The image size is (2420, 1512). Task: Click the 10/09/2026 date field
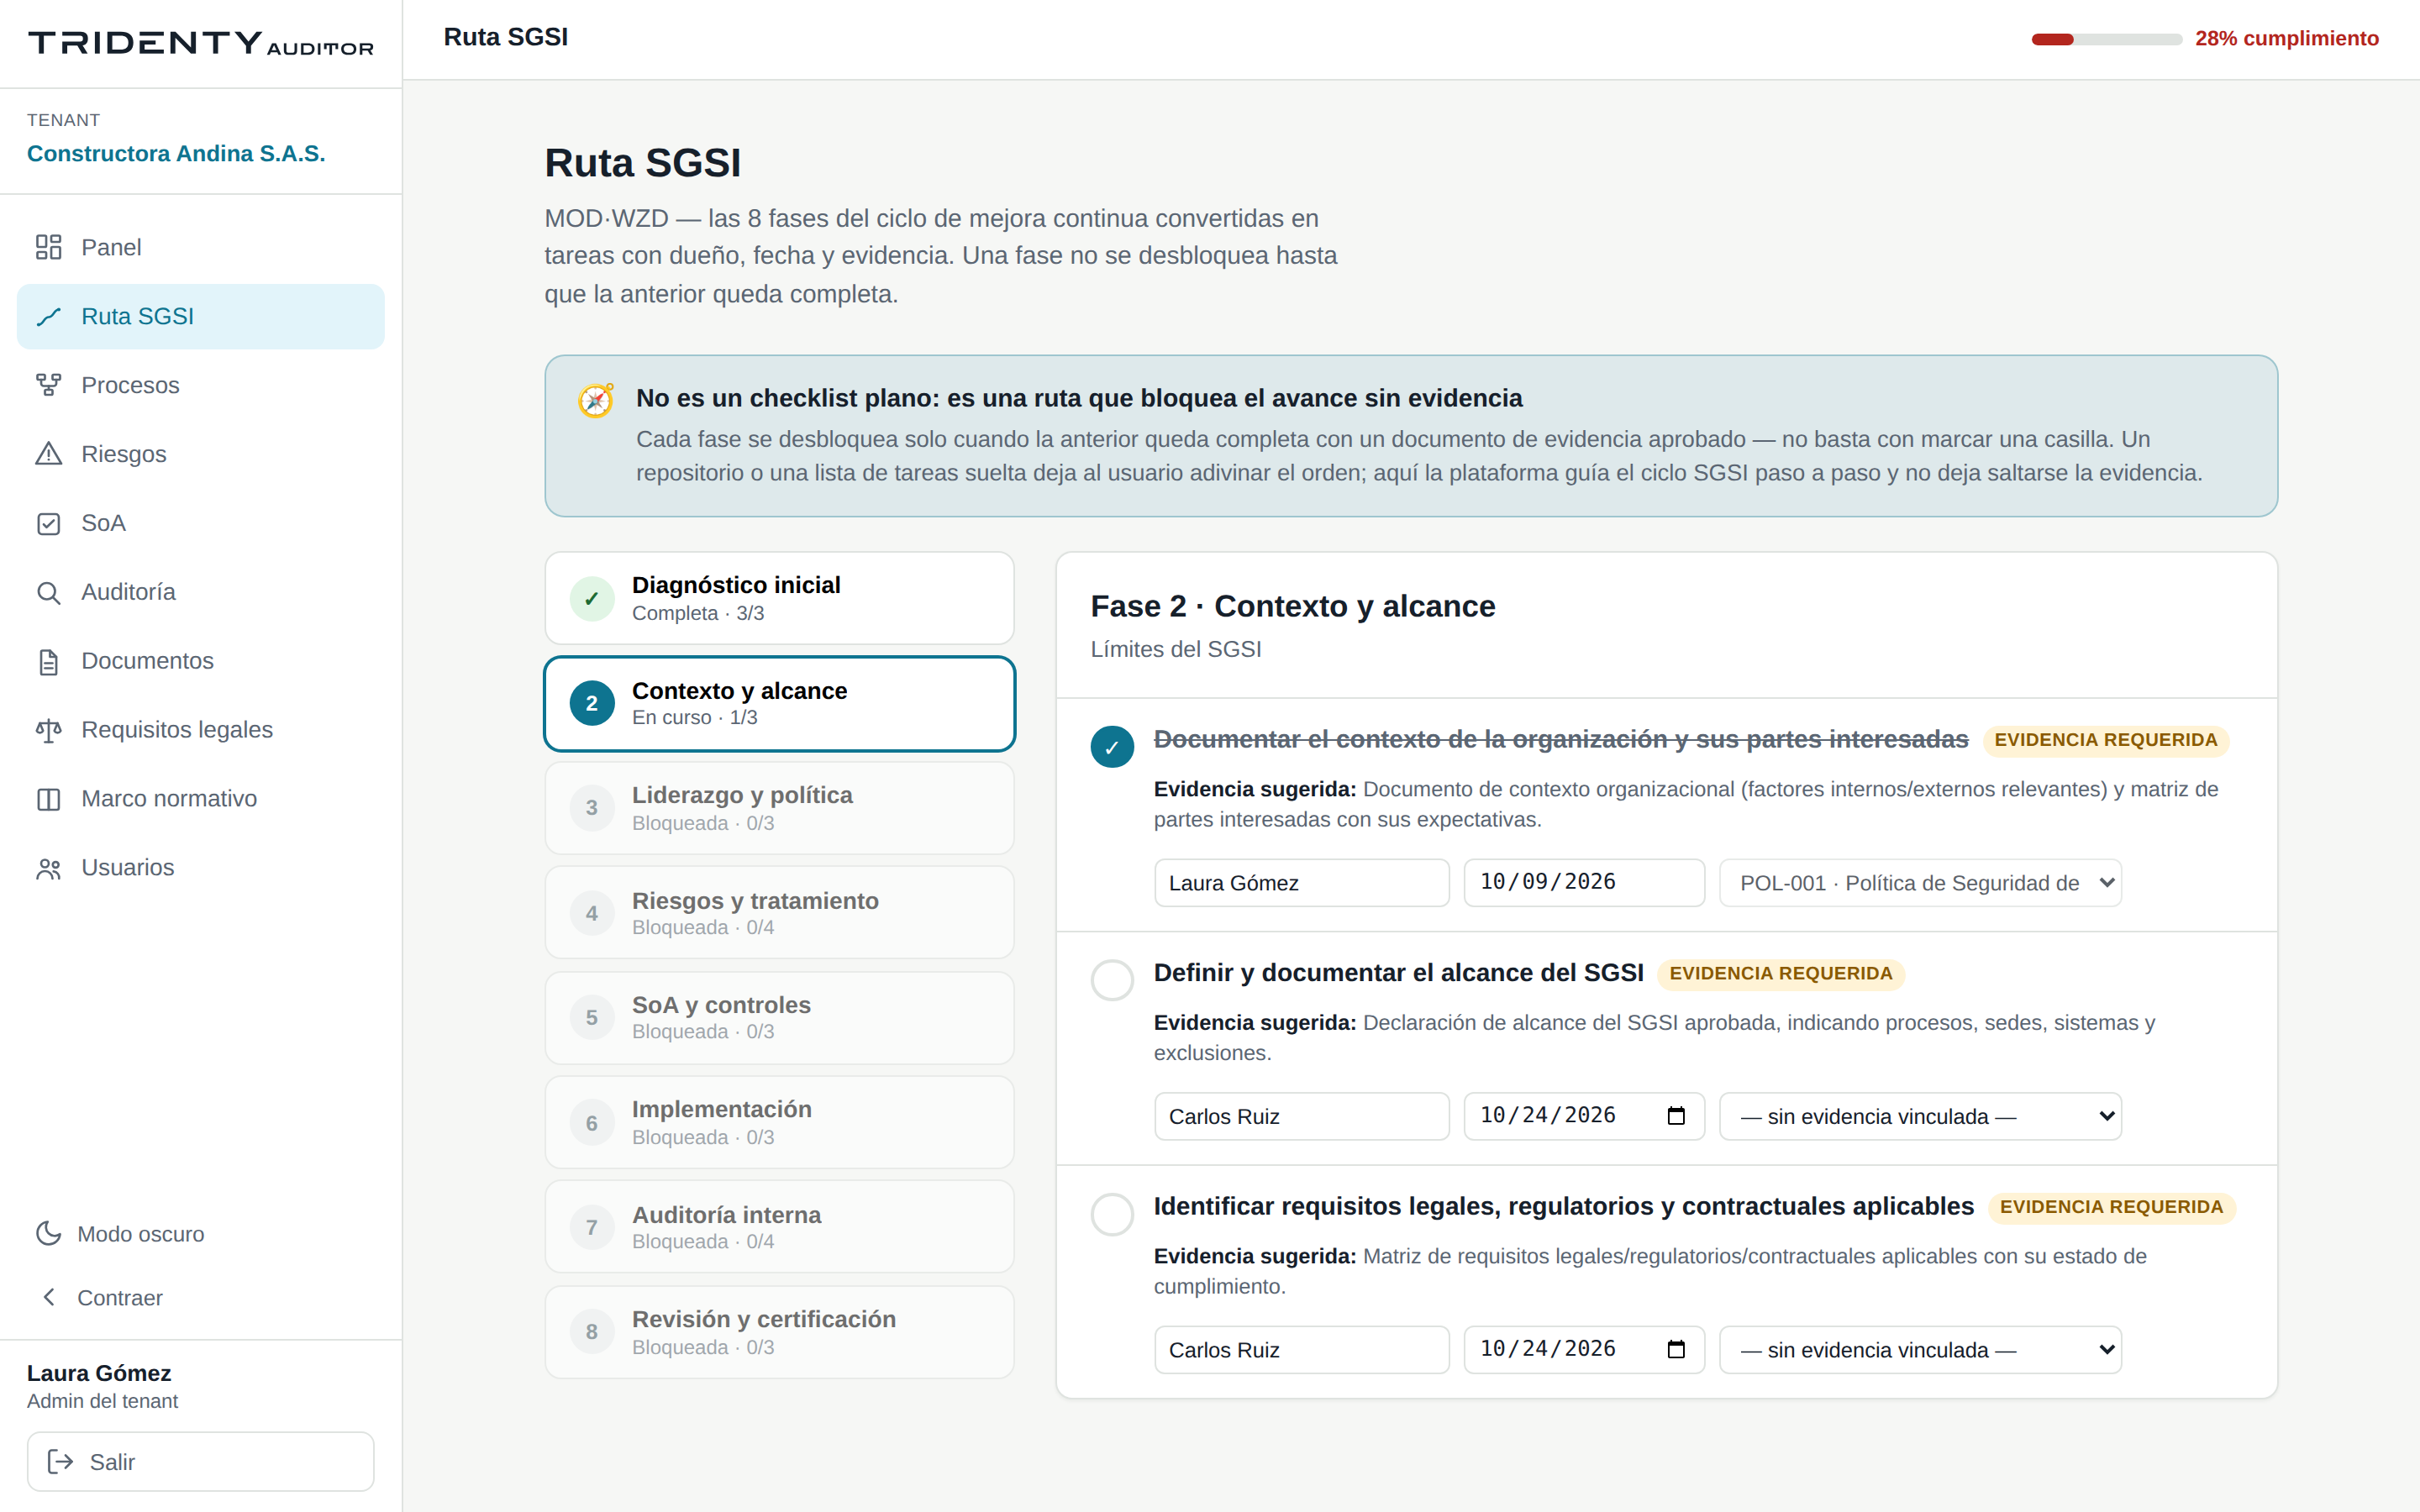click(x=1584, y=883)
